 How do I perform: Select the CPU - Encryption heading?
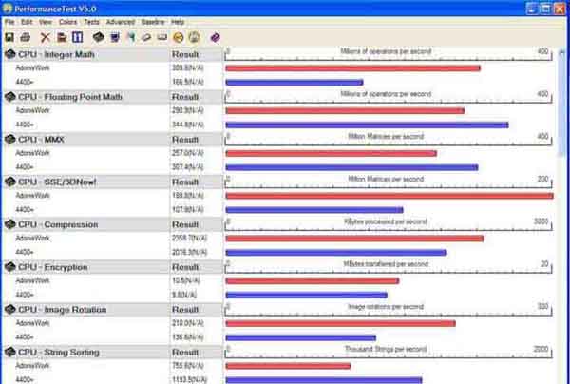click(53, 267)
